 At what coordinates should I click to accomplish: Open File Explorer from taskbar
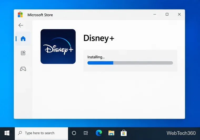111,133
